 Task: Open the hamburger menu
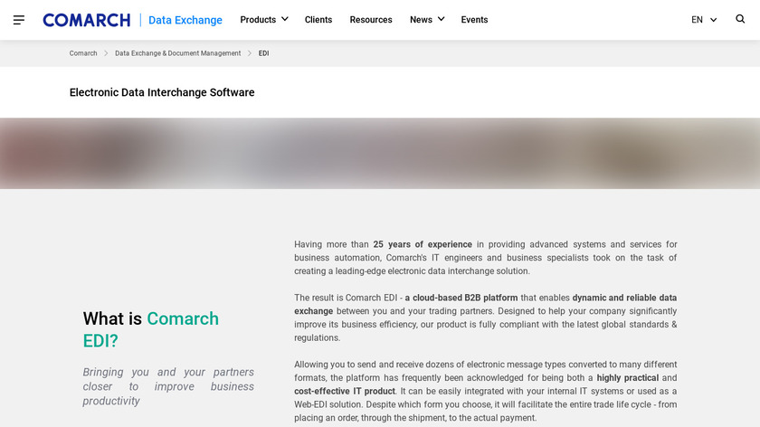19,20
